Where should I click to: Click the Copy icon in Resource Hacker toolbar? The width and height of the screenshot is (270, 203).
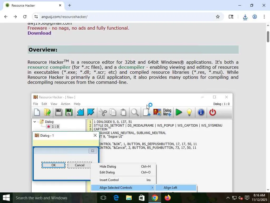pos(113,112)
